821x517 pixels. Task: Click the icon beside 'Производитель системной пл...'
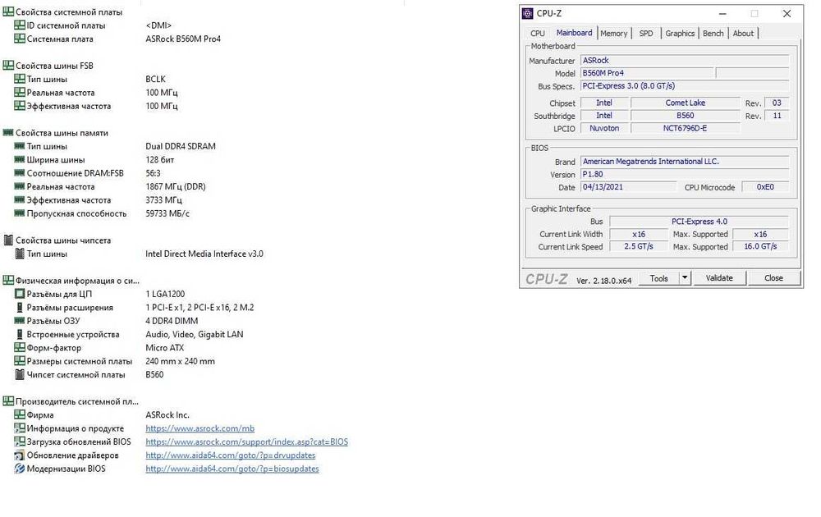(8, 401)
